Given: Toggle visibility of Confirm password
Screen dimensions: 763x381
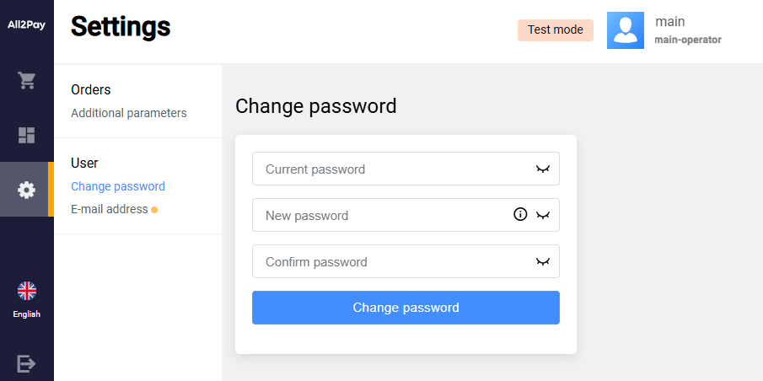Looking at the screenshot, I should coord(542,262).
